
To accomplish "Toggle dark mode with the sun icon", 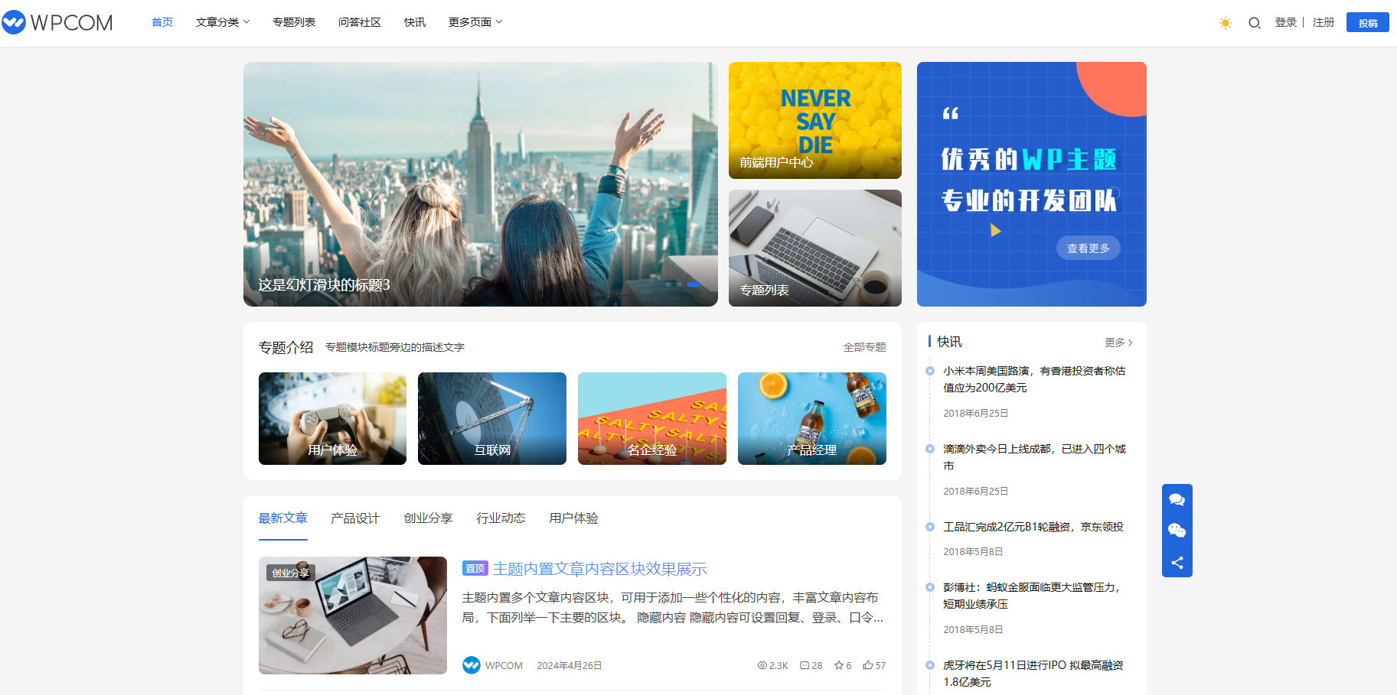I will click(x=1225, y=23).
